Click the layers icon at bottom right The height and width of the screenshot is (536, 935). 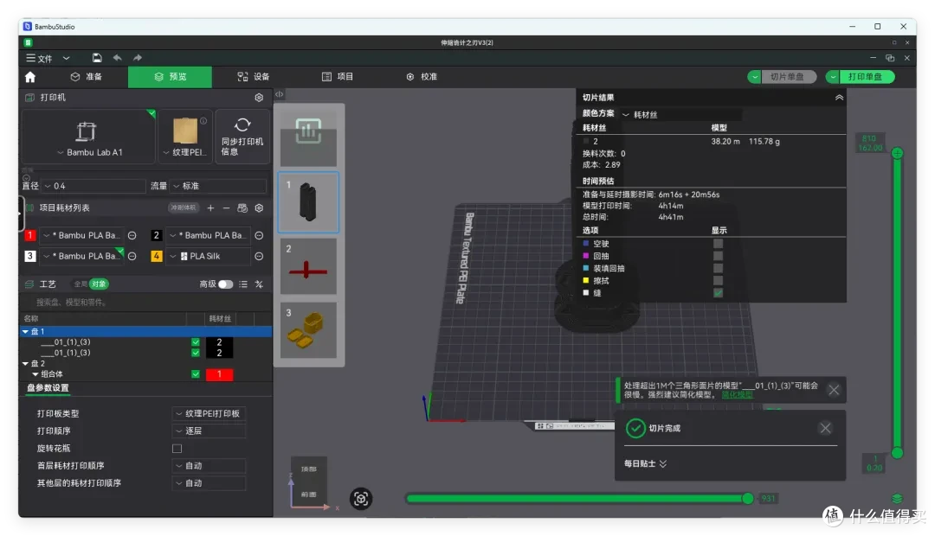(897, 499)
